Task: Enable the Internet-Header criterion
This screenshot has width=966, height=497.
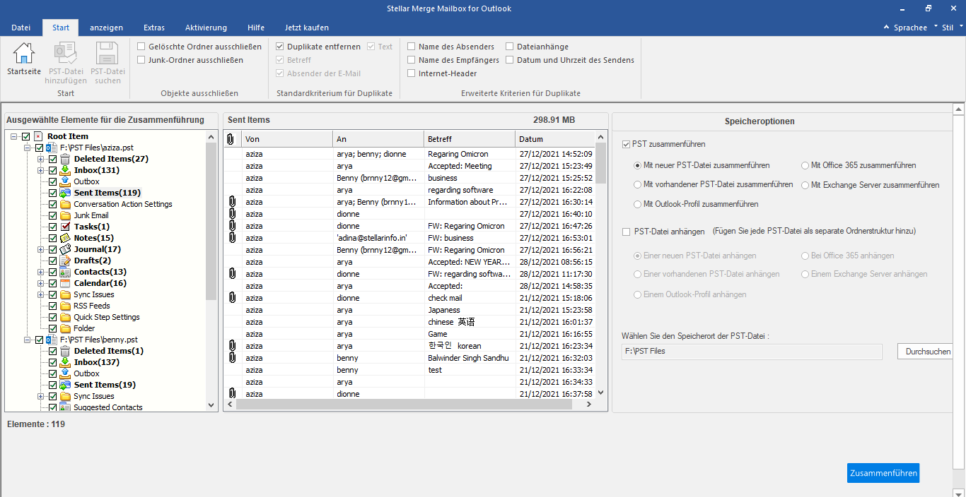Action: click(412, 73)
